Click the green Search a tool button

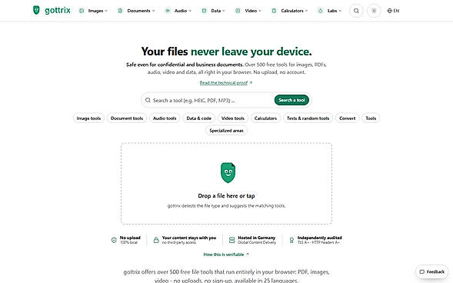point(291,100)
